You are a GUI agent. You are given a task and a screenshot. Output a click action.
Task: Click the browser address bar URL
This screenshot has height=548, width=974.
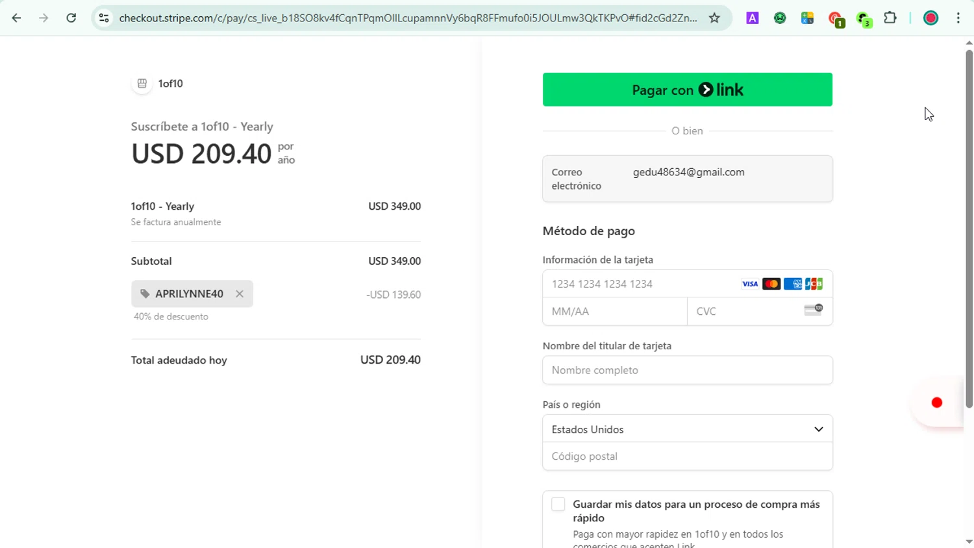408,18
